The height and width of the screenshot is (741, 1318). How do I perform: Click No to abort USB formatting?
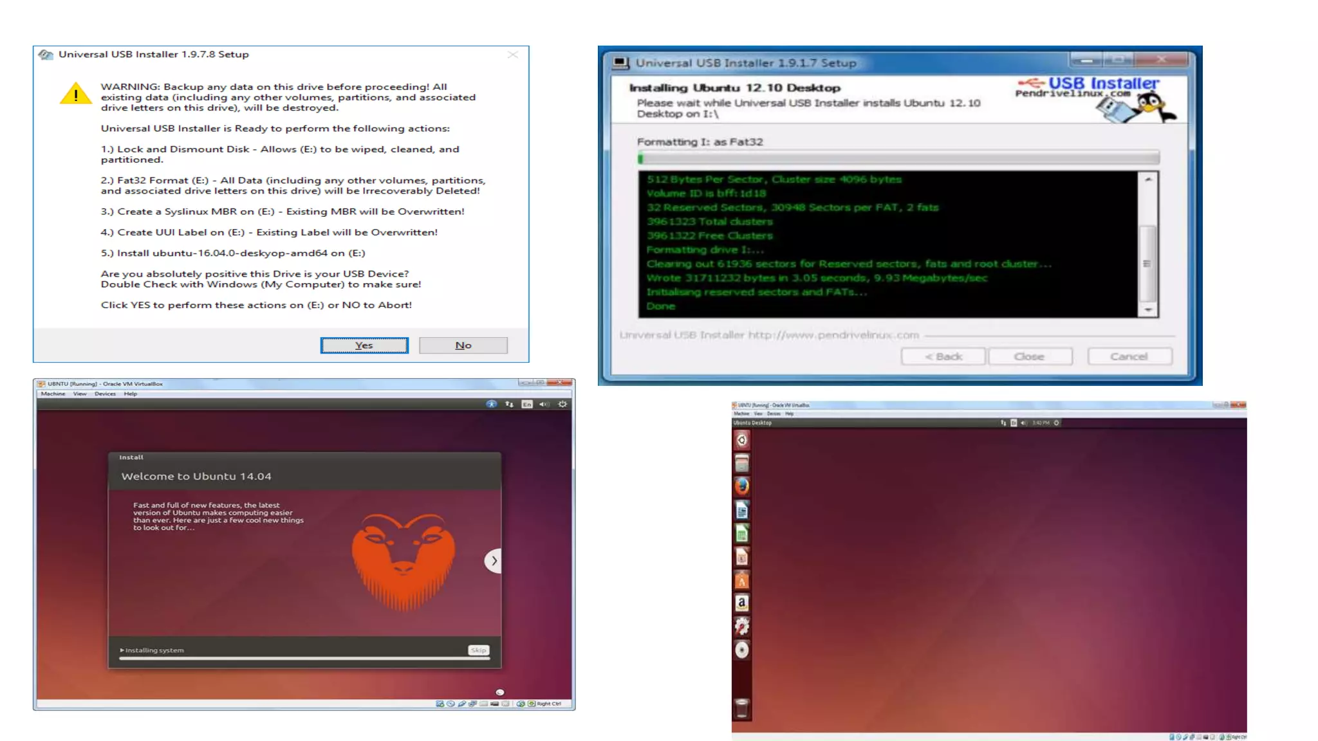coord(463,345)
